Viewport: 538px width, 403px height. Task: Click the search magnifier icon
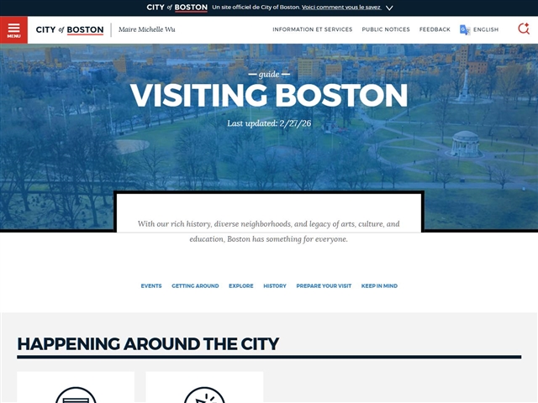click(524, 29)
